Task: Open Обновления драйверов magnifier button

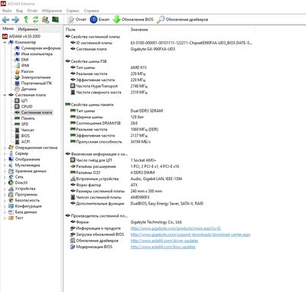Action: tap(183, 19)
